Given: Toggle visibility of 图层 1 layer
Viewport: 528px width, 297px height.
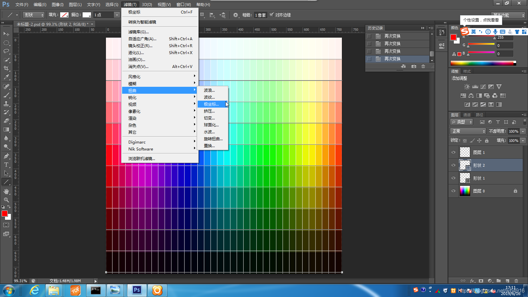Looking at the screenshot, I should 453,152.
